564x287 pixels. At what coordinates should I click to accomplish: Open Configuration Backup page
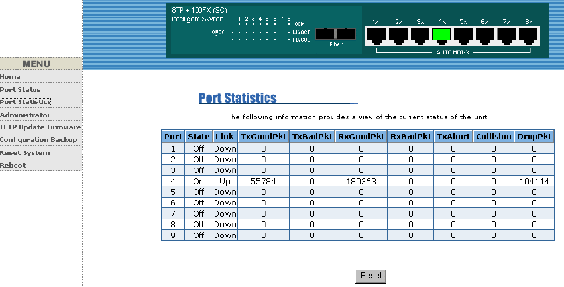tap(38, 140)
